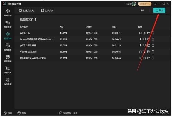The width and height of the screenshot is (172, 117).
Task: Move pdf是什么 up in the list
Action: [x=140, y=33]
